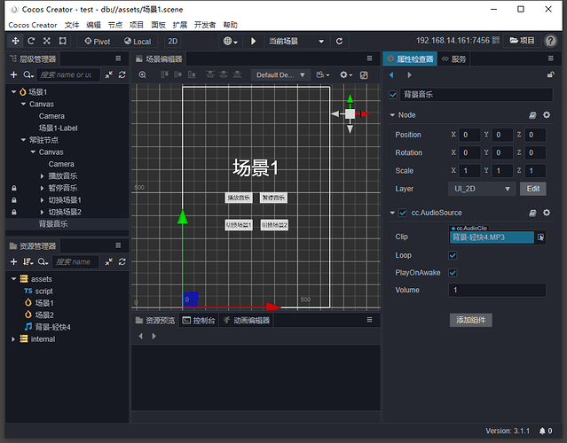Click the 添加组件 button
567x443 pixels.
click(470, 320)
